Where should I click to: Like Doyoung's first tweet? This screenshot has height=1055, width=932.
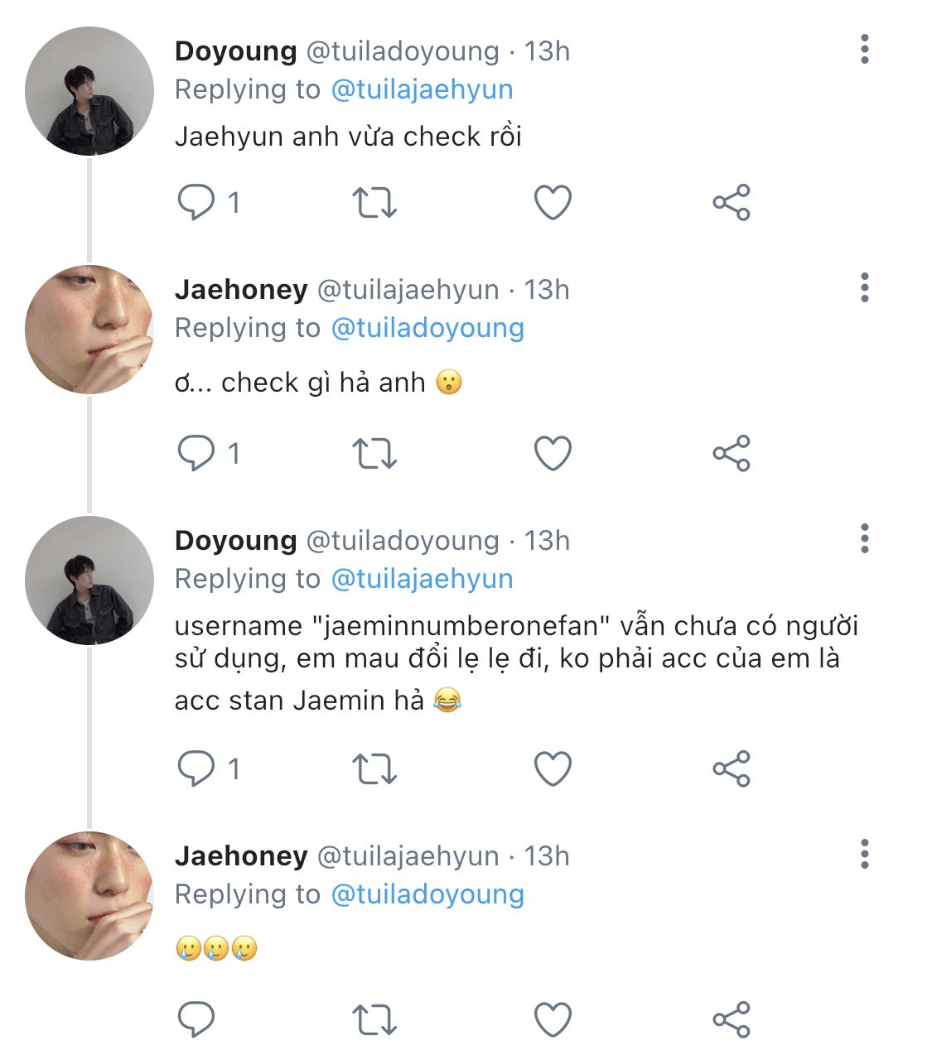click(x=553, y=202)
